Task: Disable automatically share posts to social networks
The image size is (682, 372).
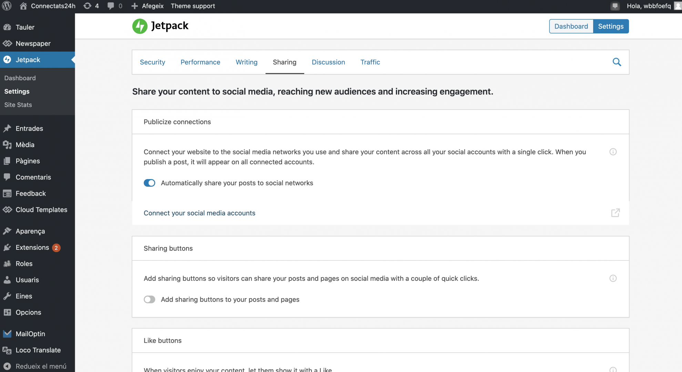Action: click(x=150, y=183)
